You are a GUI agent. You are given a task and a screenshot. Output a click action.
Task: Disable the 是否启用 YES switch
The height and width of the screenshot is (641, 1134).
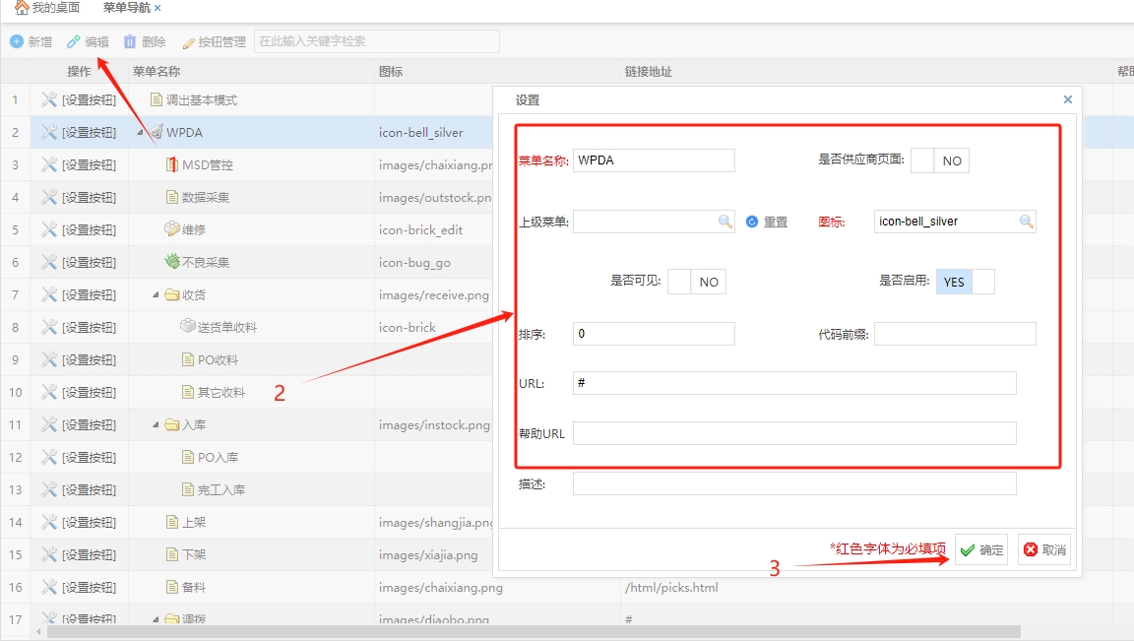[x=965, y=282]
